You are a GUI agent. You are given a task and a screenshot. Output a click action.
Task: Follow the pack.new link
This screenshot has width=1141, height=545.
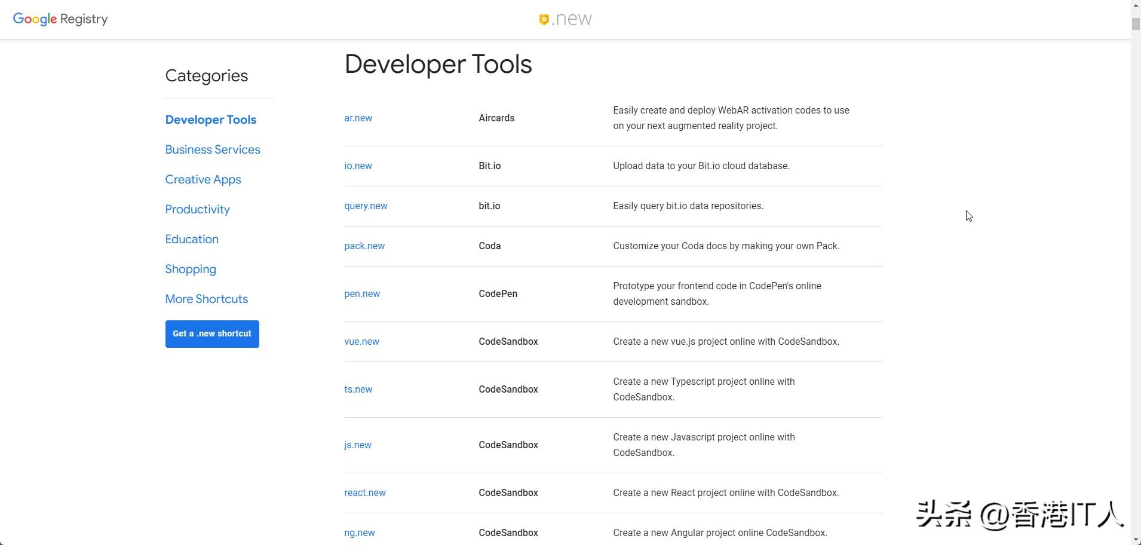(364, 246)
